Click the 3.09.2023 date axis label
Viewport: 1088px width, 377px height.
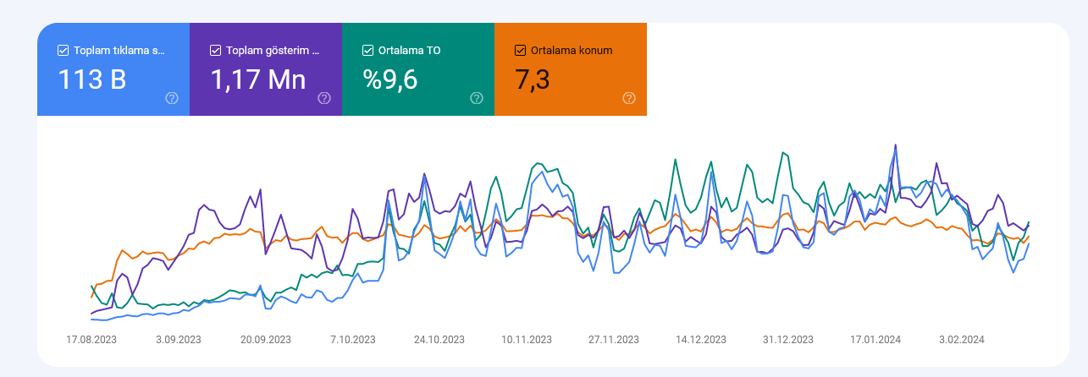(179, 340)
